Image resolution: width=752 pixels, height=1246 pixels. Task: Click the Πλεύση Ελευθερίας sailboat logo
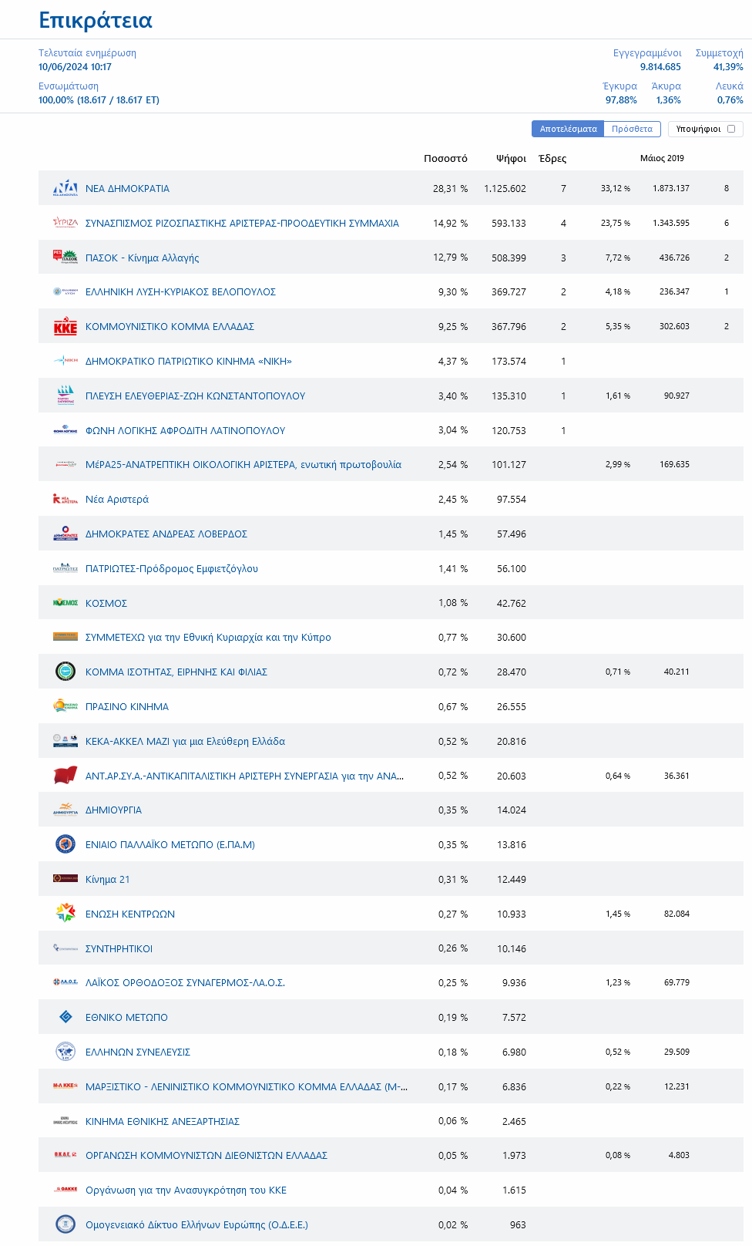pyautogui.click(x=65, y=396)
